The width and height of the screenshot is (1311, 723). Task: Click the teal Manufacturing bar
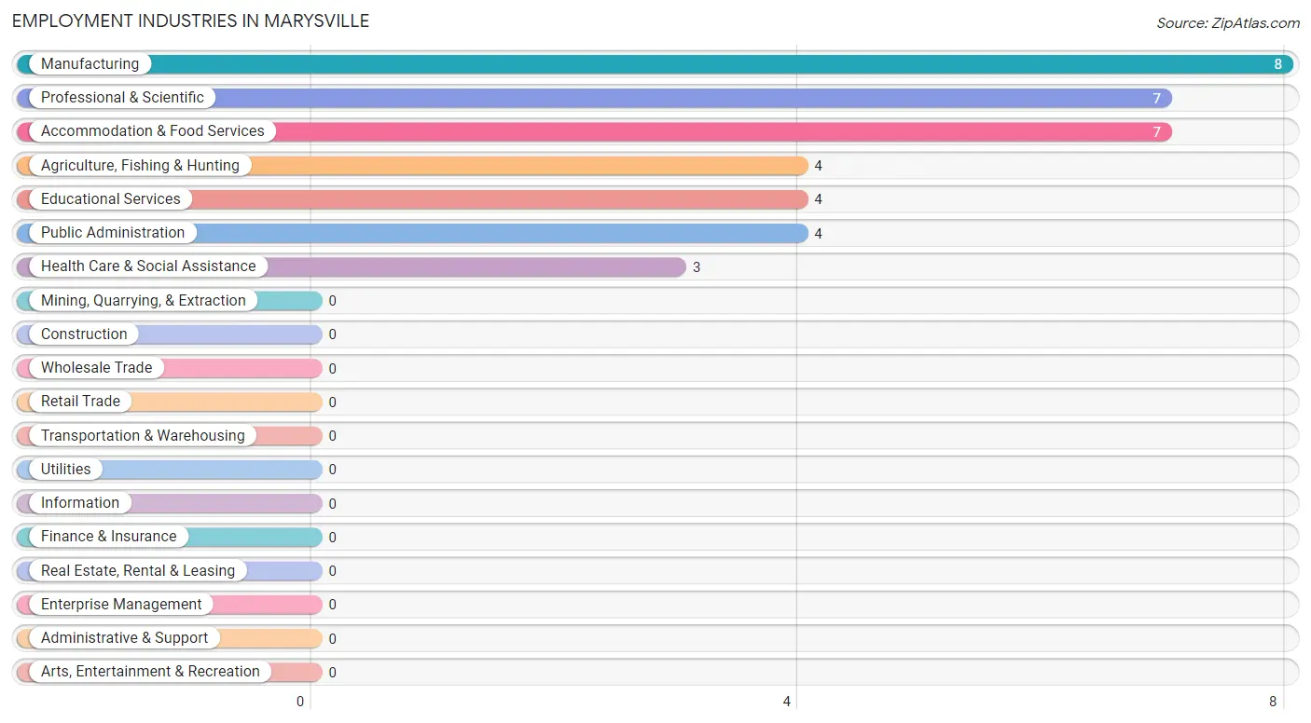click(655, 64)
